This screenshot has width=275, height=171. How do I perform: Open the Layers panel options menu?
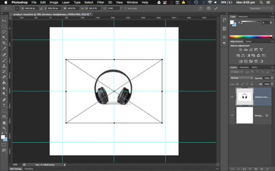(x=272, y=67)
